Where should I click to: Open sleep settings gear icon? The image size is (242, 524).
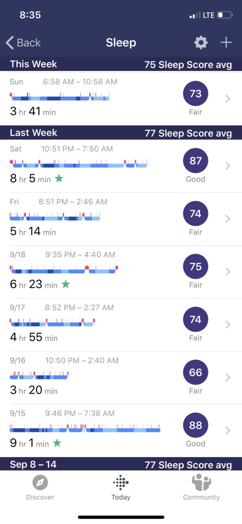tap(201, 43)
